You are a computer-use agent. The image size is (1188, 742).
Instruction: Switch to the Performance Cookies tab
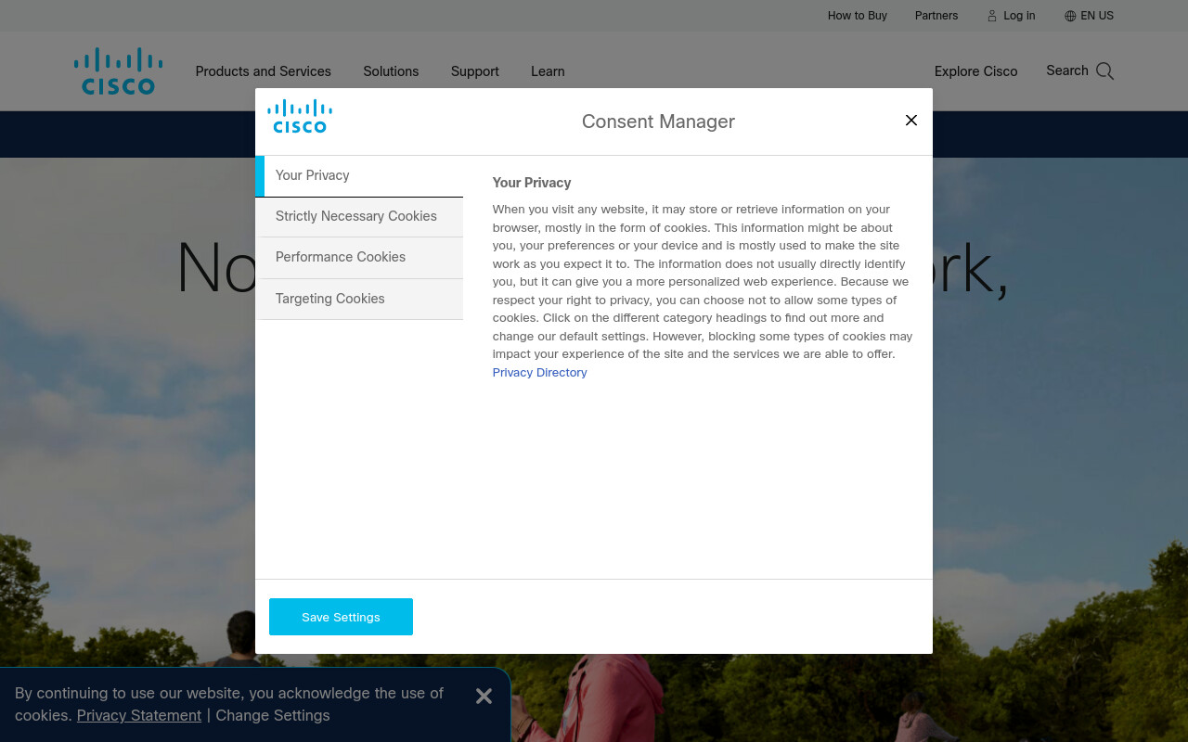click(359, 257)
